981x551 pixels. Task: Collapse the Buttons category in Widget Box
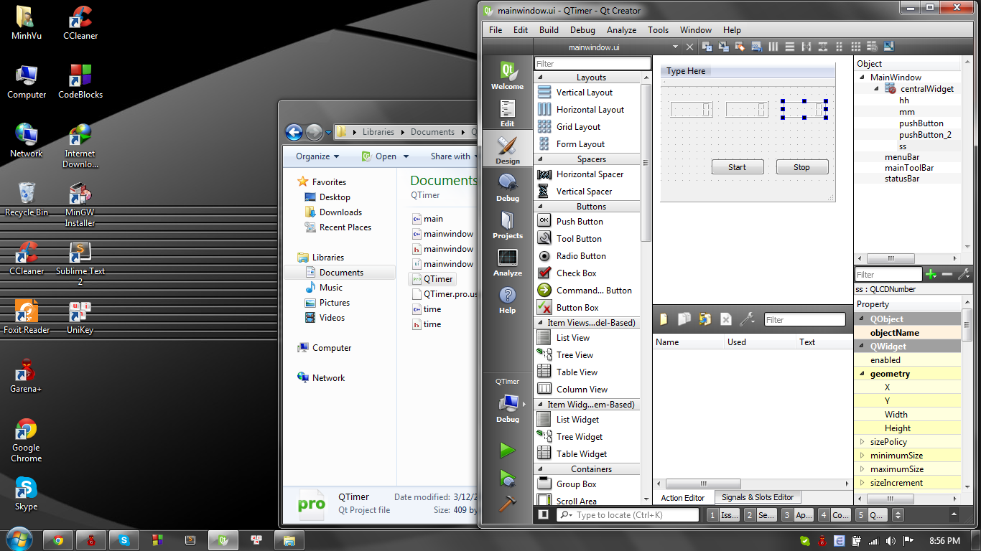[541, 206]
